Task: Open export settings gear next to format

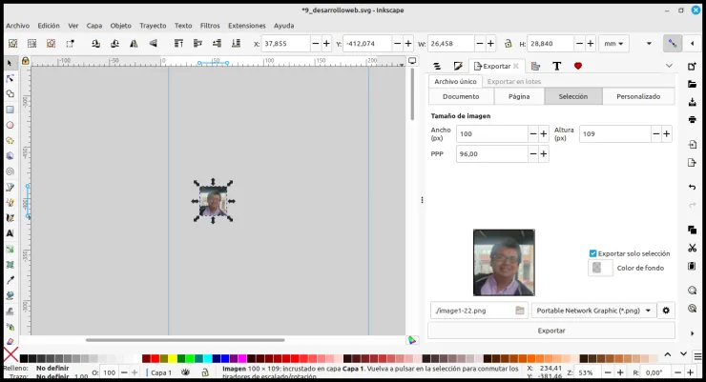Action: pos(666,311)
